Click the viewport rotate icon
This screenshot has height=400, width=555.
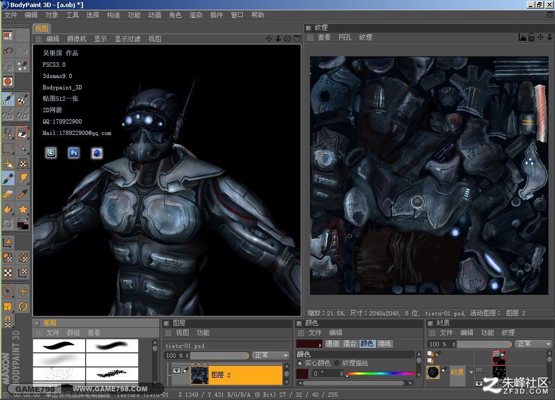tap(287, 38)
